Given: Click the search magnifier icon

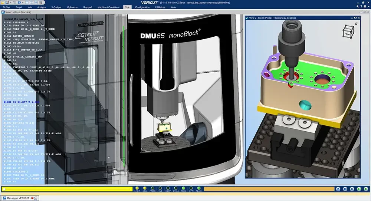Looking at the screenshot, I should click(x=358, y=7).
